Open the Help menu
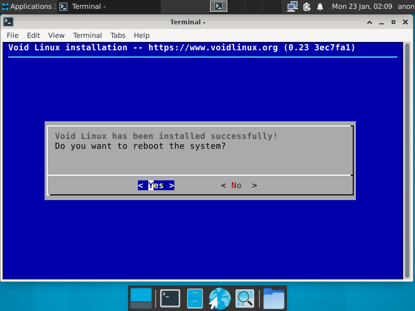 142,35
